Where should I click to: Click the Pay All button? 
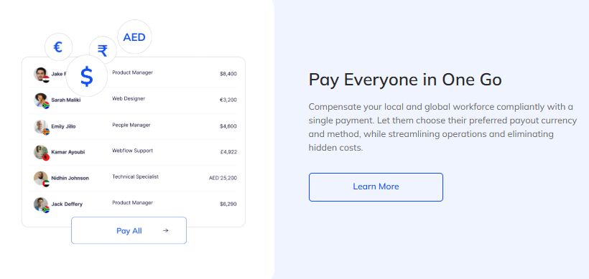tap(129, 230)
